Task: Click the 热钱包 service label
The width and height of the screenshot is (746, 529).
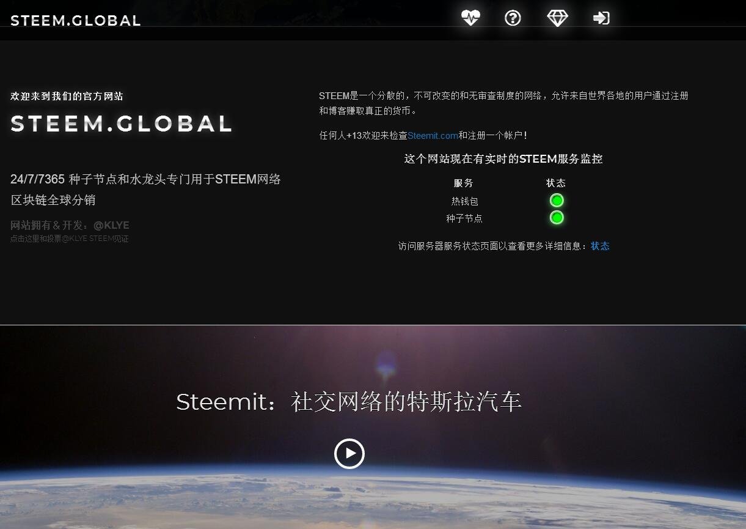Action: point(464,201)
